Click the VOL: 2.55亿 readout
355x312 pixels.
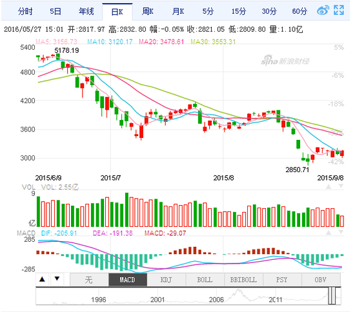pos(60,187)
